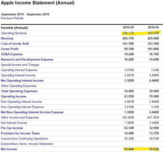Click the 2018-09 column header
The height and width of the screenshot is (152, 163).
(x=153, y=27)
